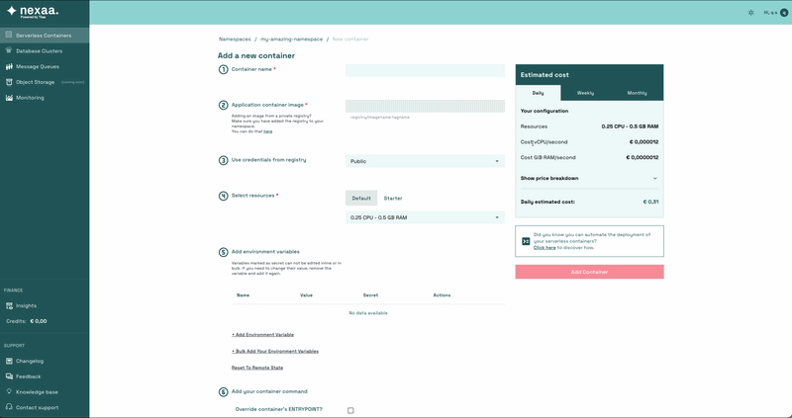Open the user avatar menu
The height and width of the screenshot is (418, 792).
(783, 13)
